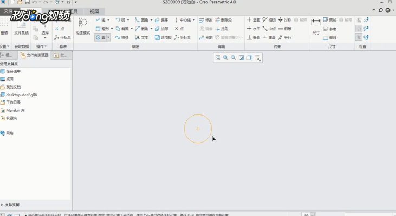
Task: Toggle 栅格 (Grid) display button
Action: [4, 26]
